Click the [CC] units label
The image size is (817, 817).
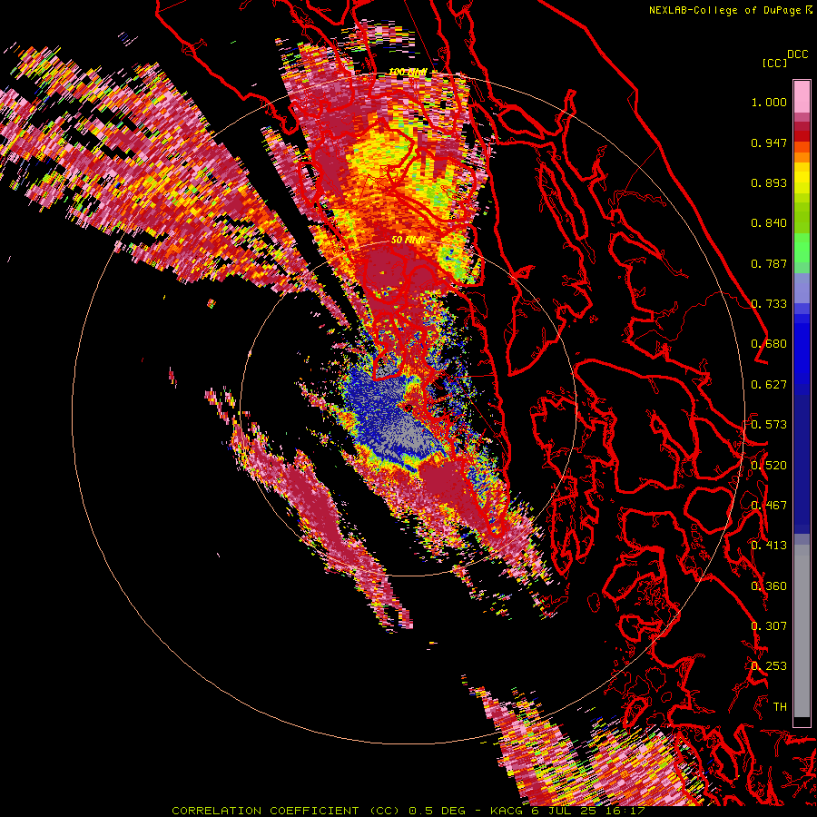coord(774,63)
